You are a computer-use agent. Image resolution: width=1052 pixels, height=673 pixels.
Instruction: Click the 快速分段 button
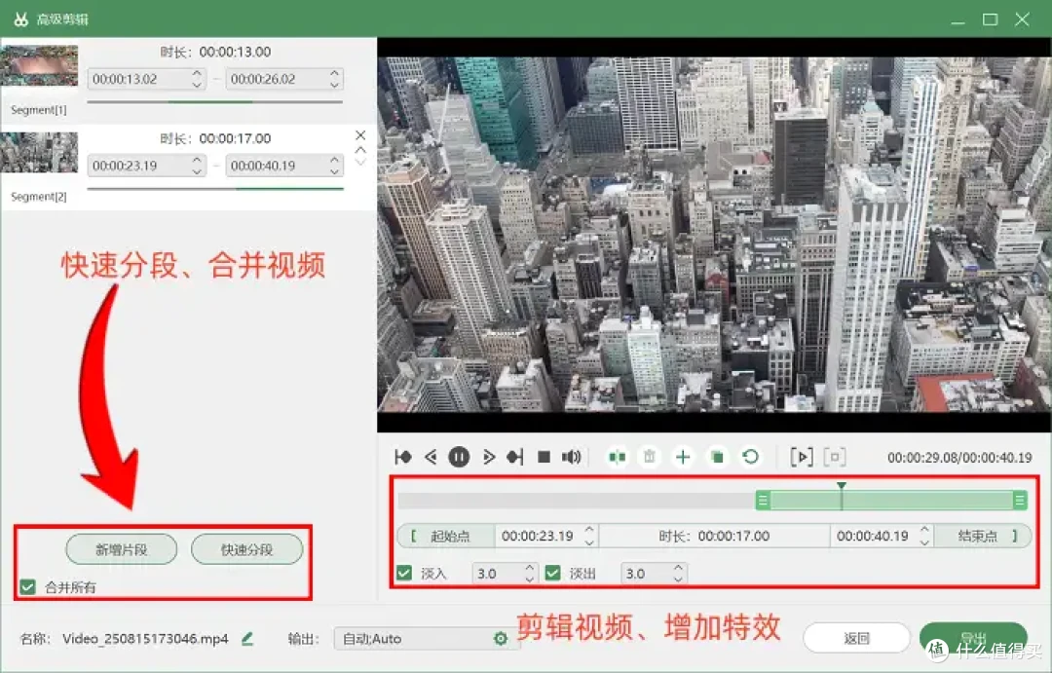pos(246,549)
